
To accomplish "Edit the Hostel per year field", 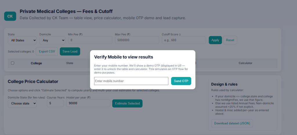I will pyautogui.click(x=88, y=103).
